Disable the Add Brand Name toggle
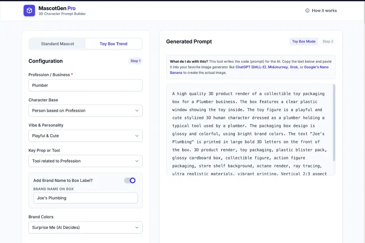 click(130, 180)
